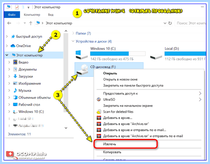This screenshot has height=164, width=210.
Task: Go up one folder level
Action: (31, 23)
